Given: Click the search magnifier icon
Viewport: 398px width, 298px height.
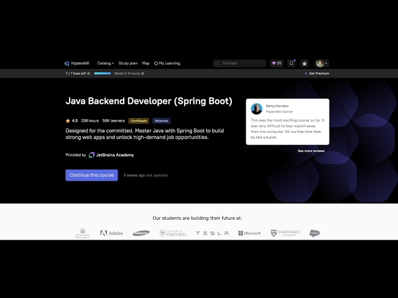Looking at the screenshot, I should point(217,63).
